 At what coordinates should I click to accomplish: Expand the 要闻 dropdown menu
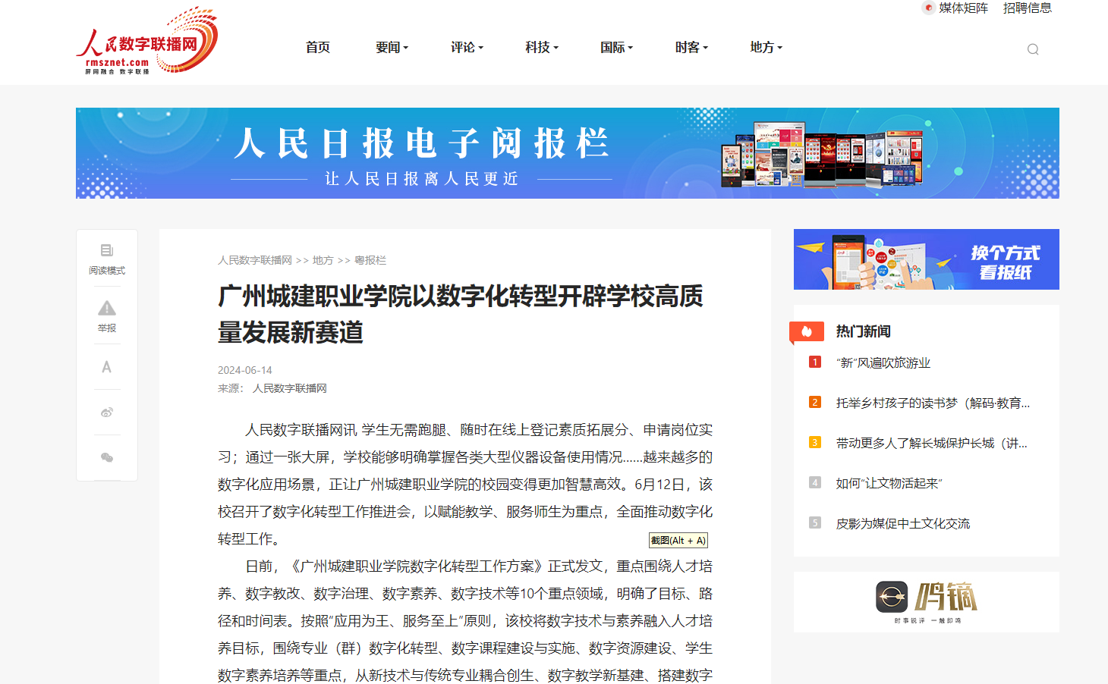pyautogui.click(x=392, y=48)
